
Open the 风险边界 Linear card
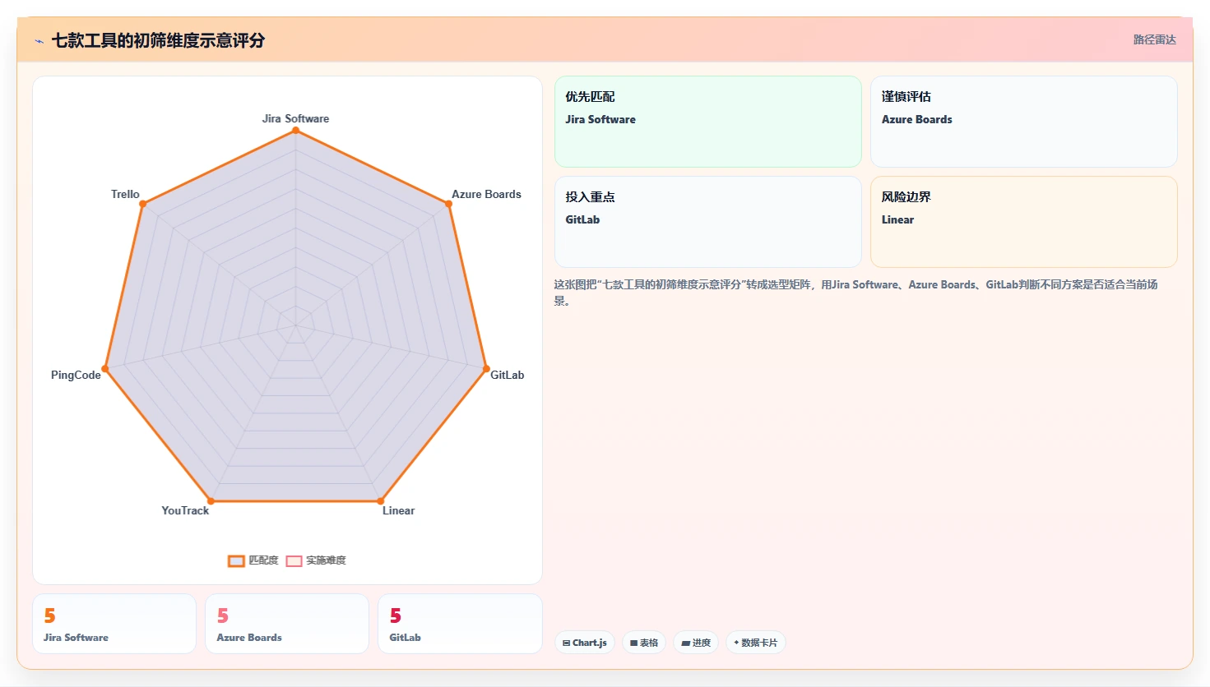click(1024, 222)
